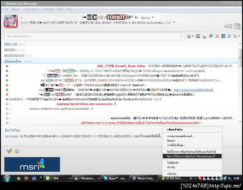Switch to the 2 LINE taskbar button
The width and height of the screenshot is (243, 190).
coord(58,178)
